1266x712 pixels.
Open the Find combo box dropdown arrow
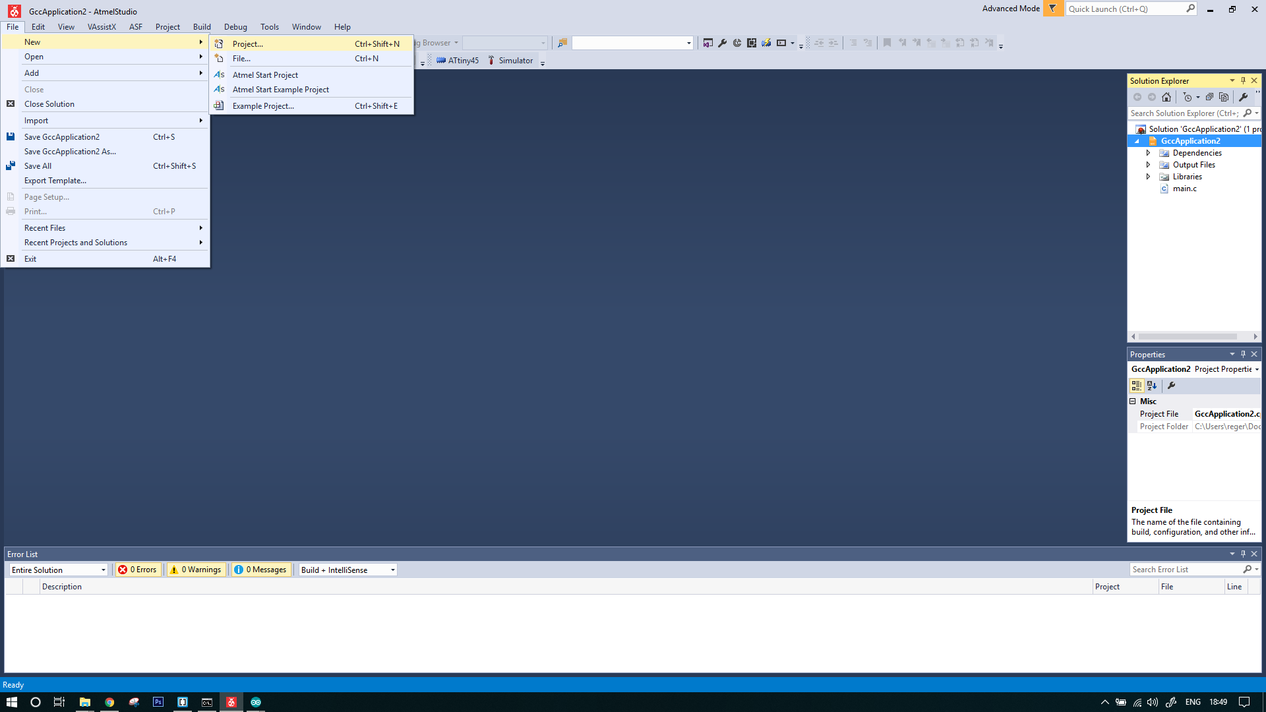coord(688,43)
